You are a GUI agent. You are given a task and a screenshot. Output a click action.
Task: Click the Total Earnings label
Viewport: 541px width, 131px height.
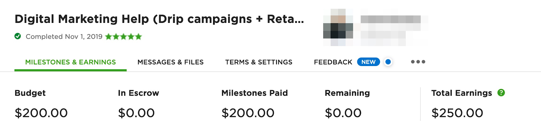click(x=462, y=93)
